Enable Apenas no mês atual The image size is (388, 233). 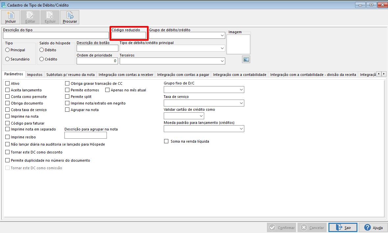click(107, 90)
